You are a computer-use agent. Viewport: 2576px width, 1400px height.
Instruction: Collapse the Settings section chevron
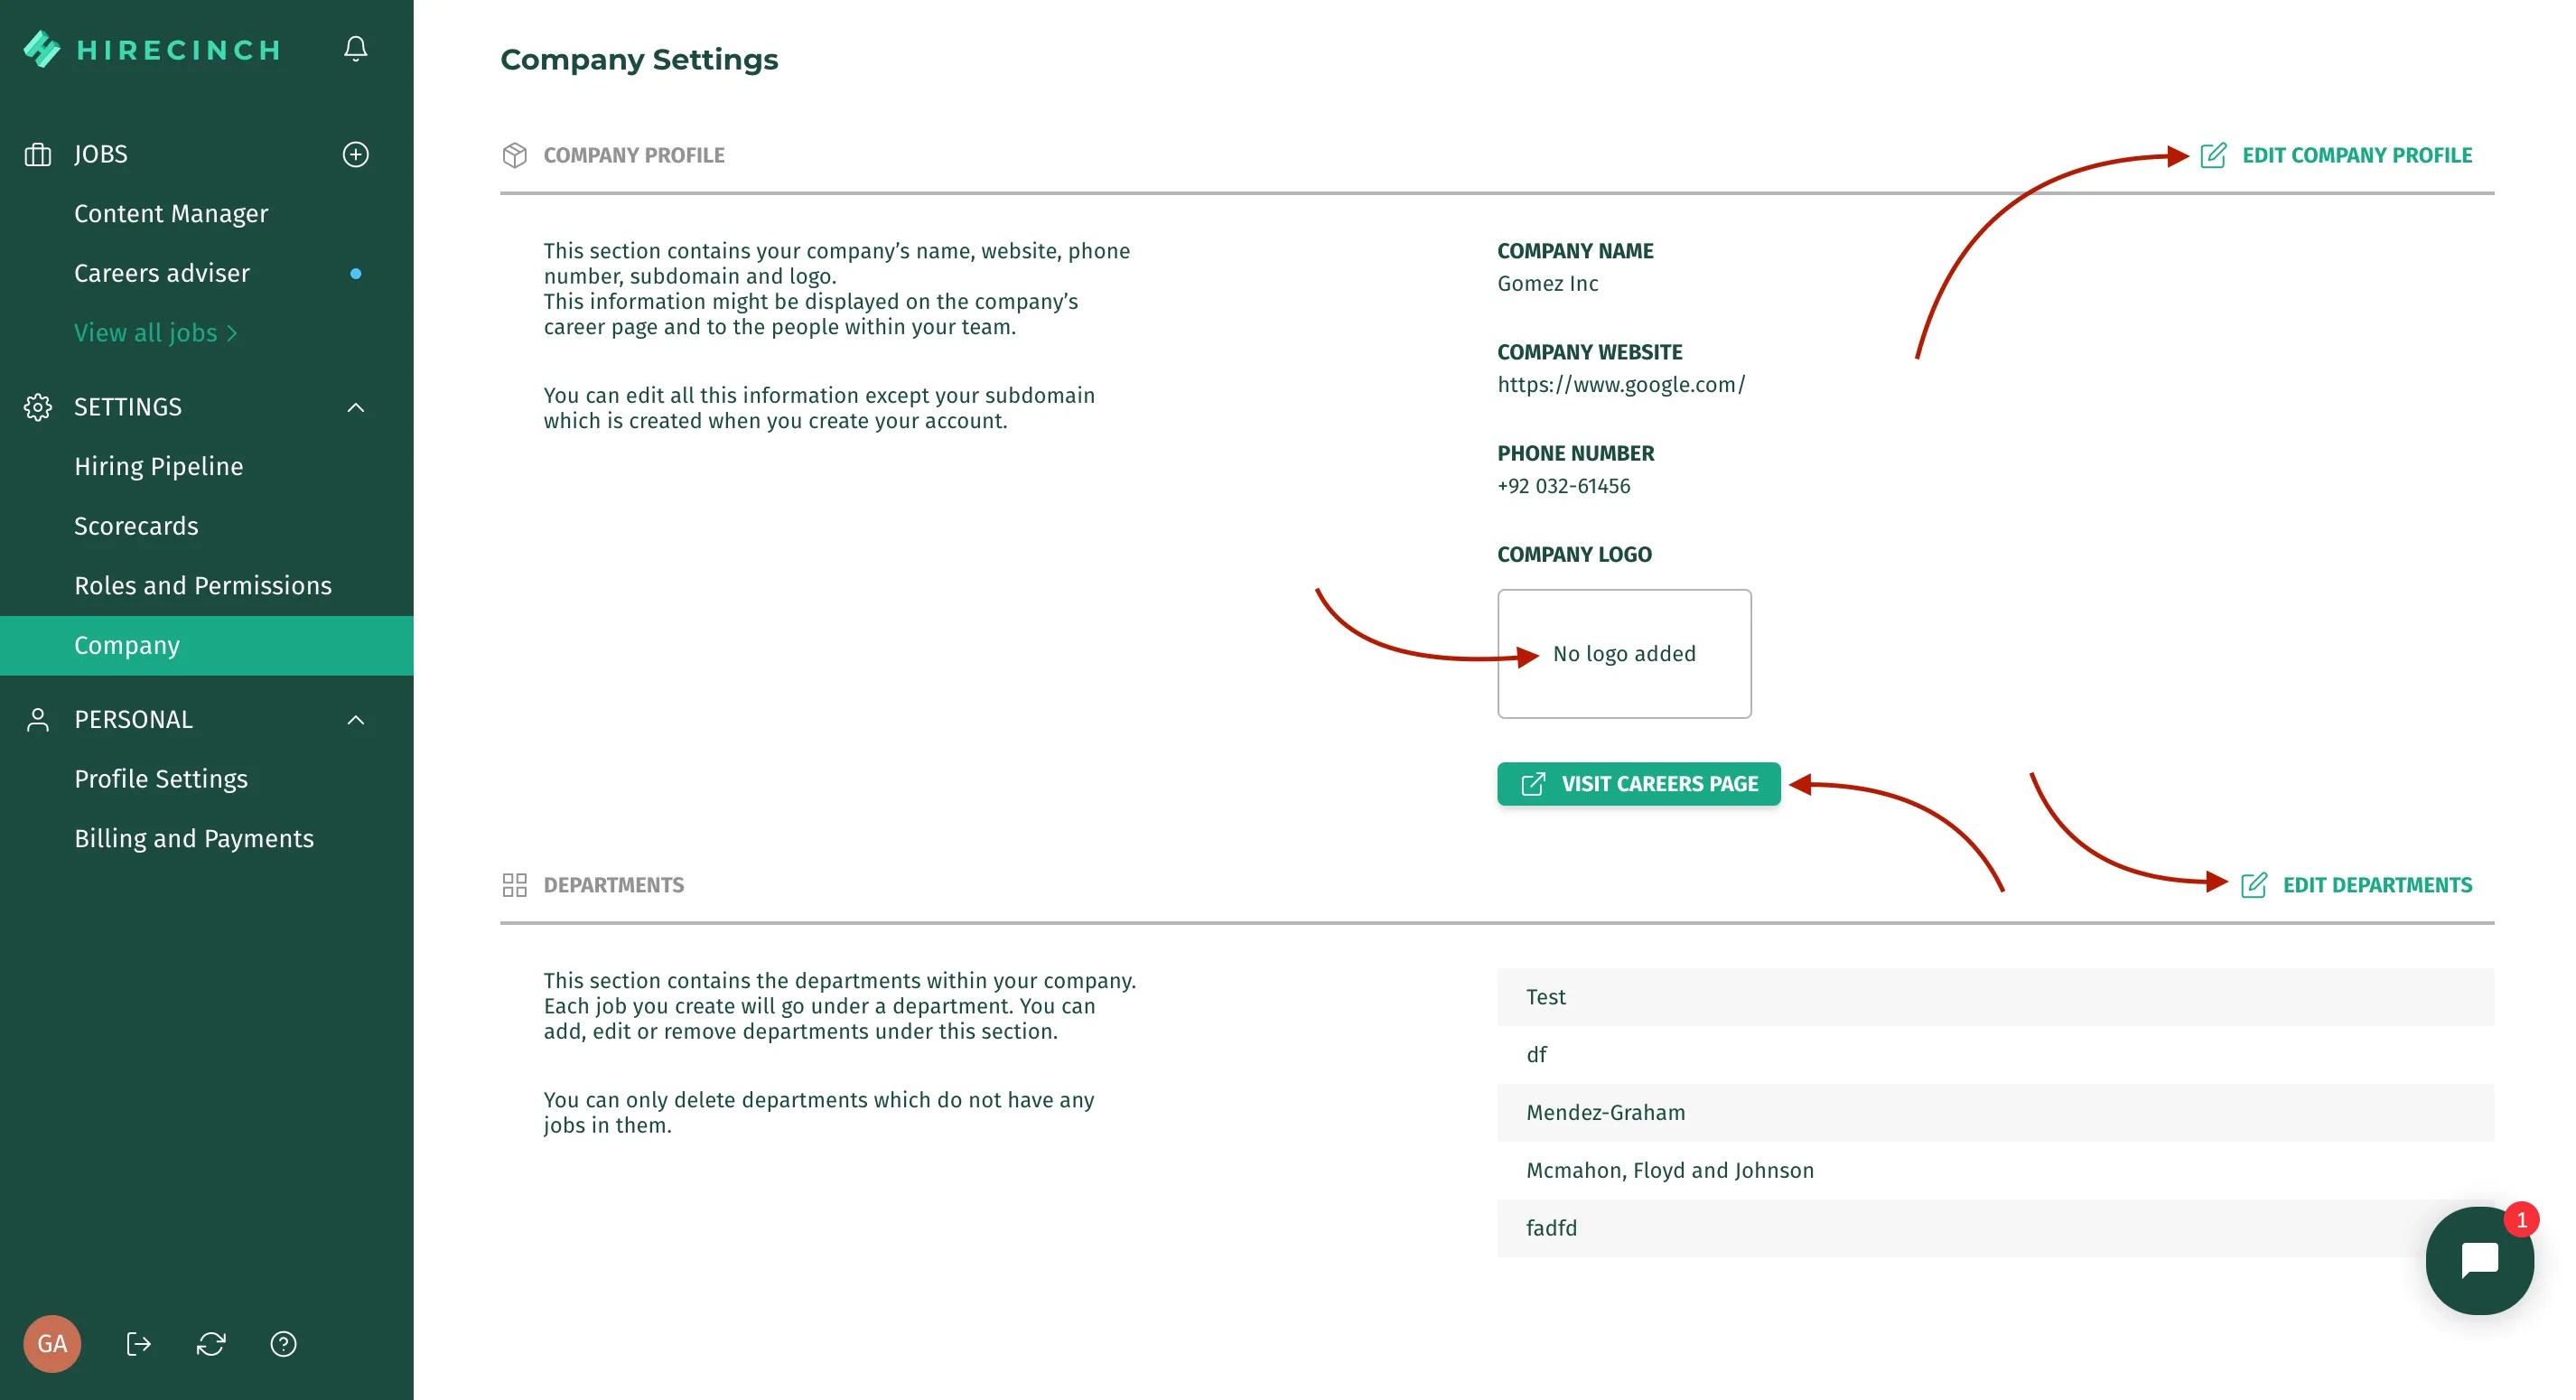pos(355,407)
